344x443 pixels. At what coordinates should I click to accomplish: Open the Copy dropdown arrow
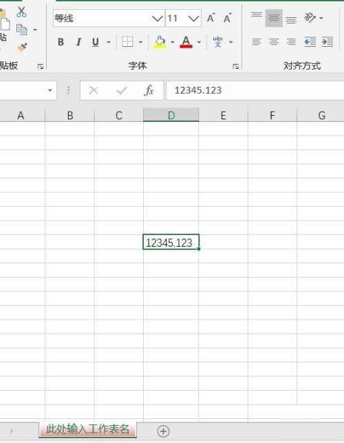pyautogui.click(x=35, y=30)
